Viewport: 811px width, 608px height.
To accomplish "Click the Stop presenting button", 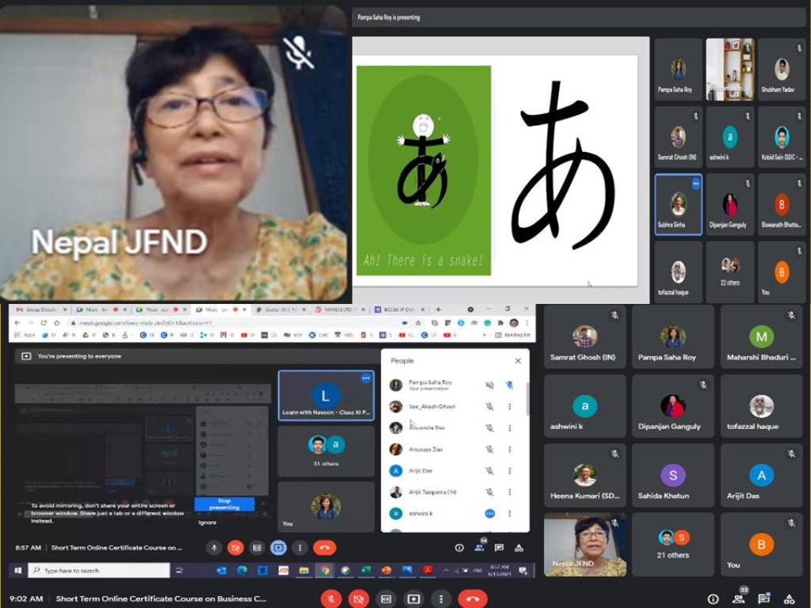I will (x=224, y=504).
